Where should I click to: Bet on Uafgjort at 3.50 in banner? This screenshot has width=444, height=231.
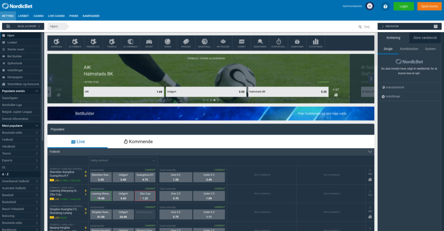[x=206, y=92]
